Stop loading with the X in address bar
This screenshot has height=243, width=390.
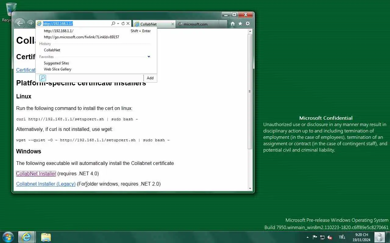tap(128, 23)
